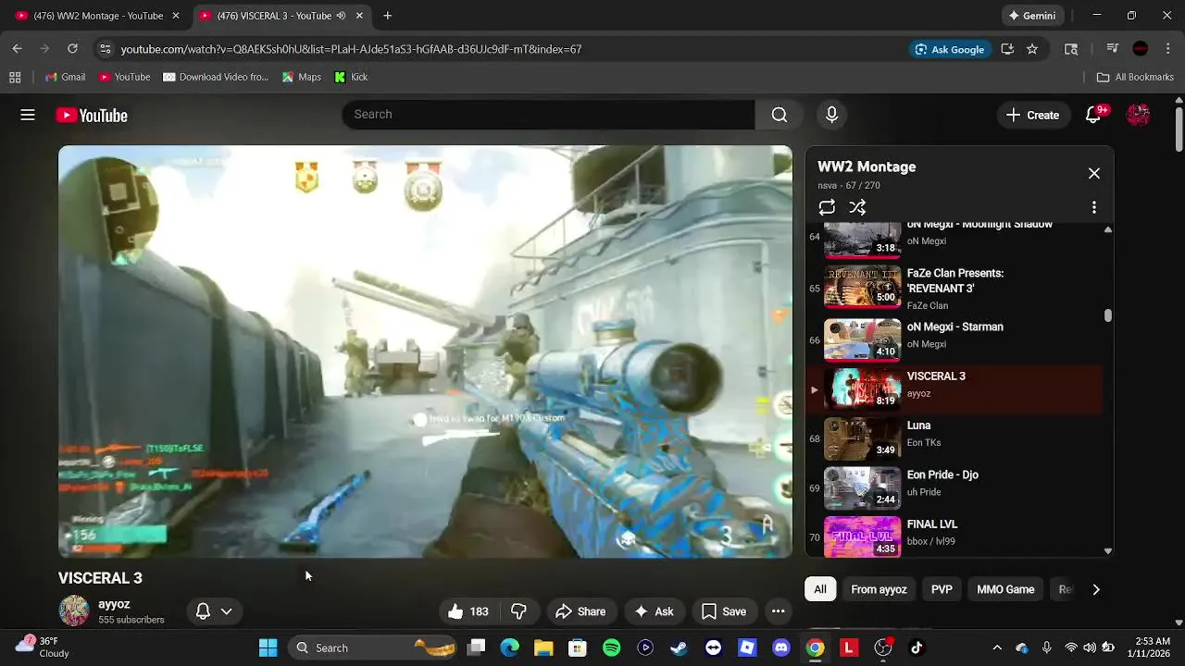The image size is (1185, 666).
Task: Go to YouTube home via the logo
Action: tap(92, 115)
